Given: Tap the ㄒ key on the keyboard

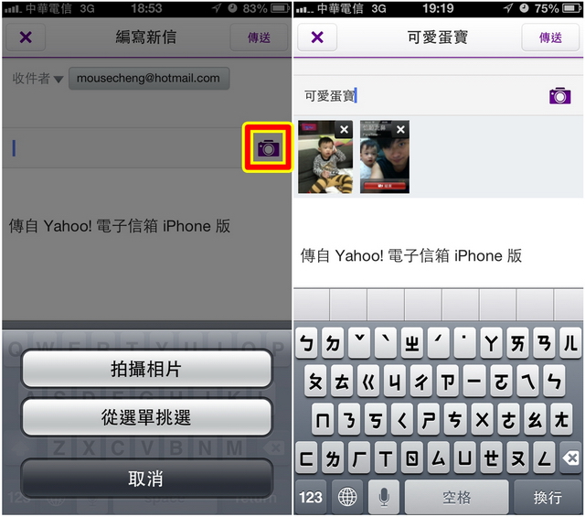Looking at the screenshot, I should tap(386, 458).
